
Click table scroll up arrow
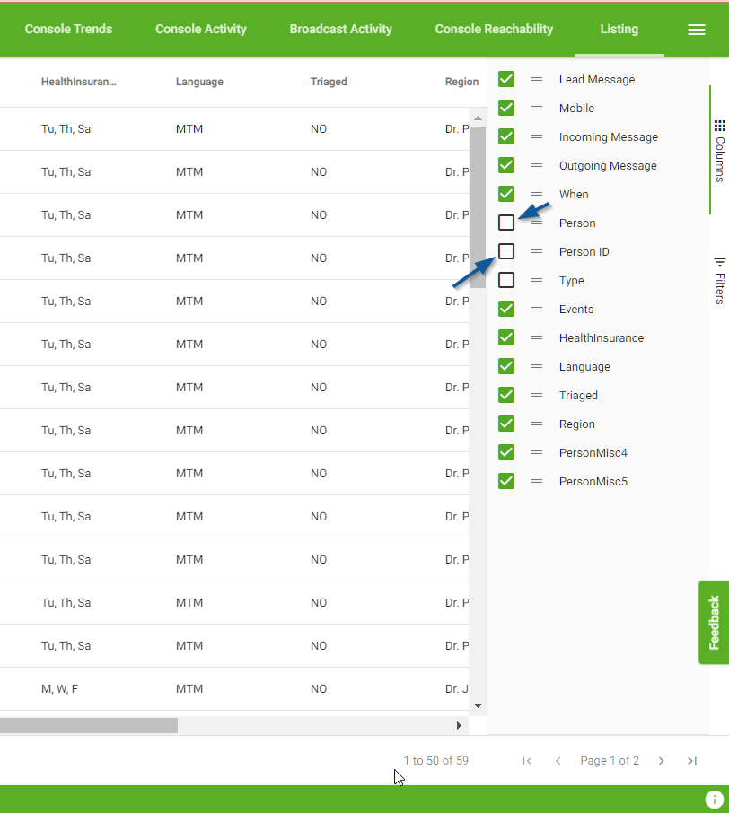pyautogui.click(x=478, y=118)
